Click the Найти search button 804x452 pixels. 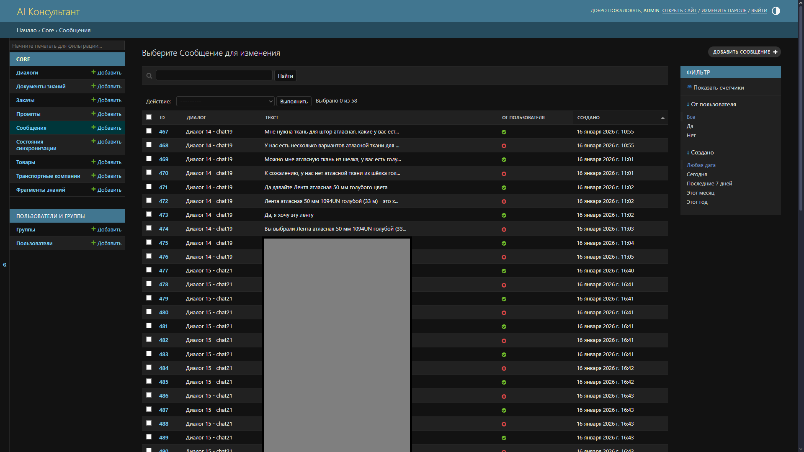pos(286,76)
